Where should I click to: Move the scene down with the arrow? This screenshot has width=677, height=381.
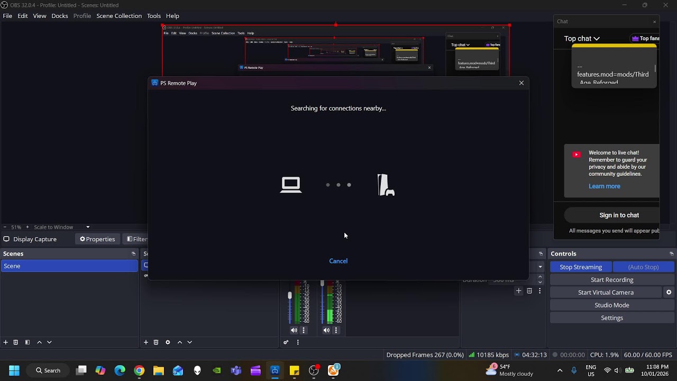point(49,342)
